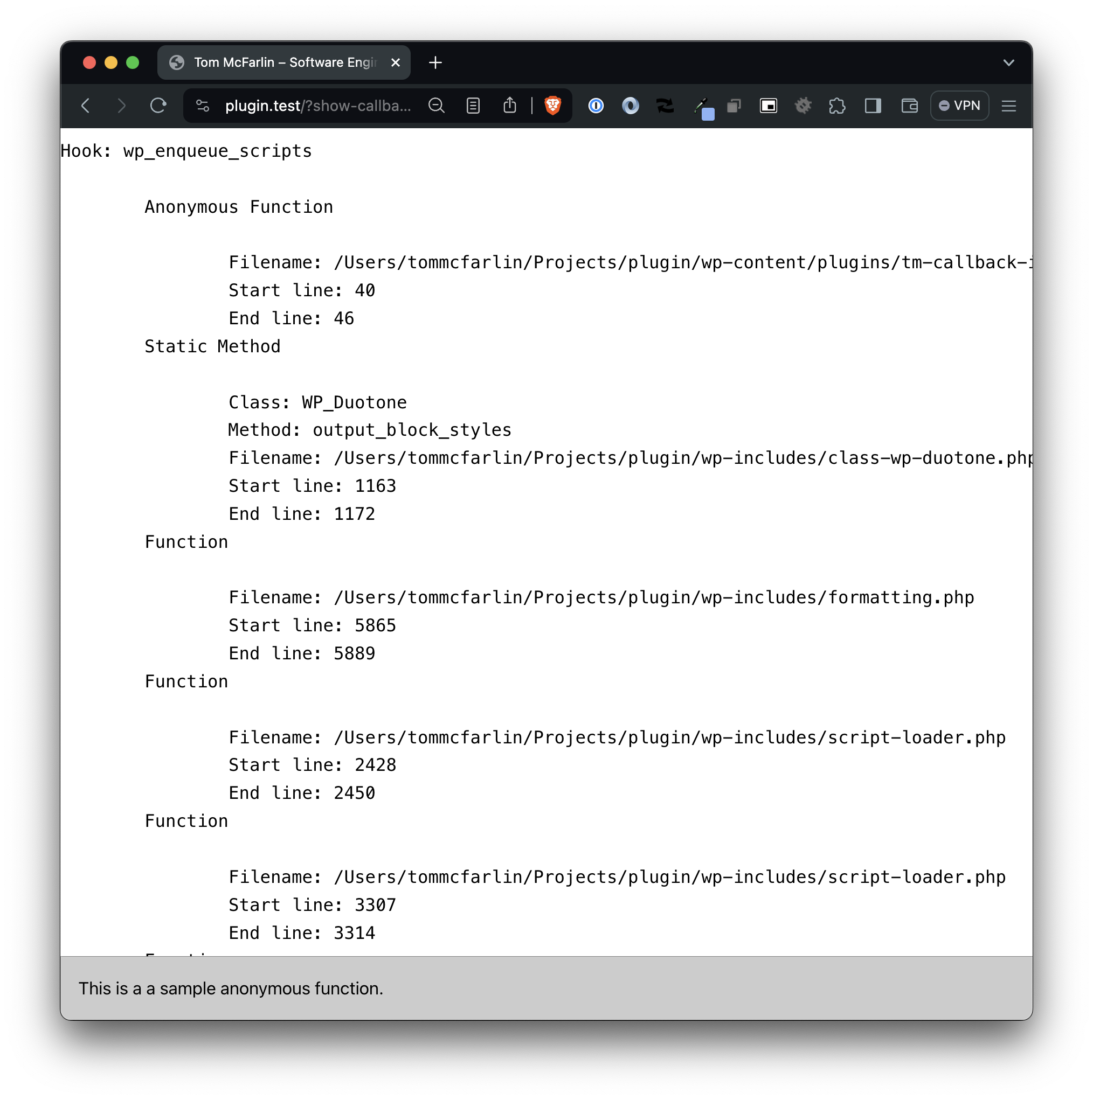
Task: Activate picture-in-picture icon in toolbar
Action: [x=769, y=106]
